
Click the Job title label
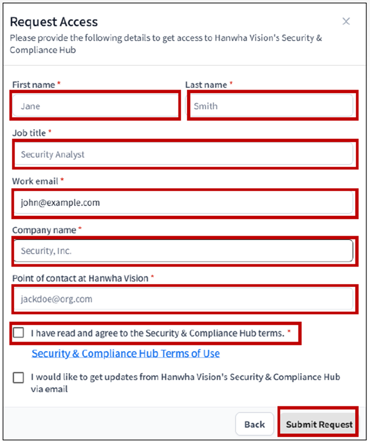[29, 133]
